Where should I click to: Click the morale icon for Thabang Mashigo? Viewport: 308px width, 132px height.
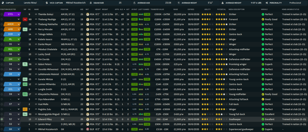tap(263, 19)
